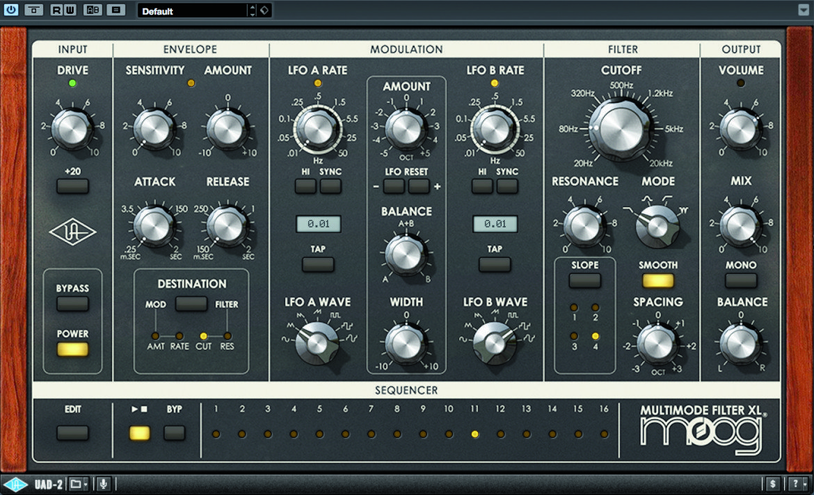
Task: Click the LFO B TAP button
Action: [x=494, y=265]
